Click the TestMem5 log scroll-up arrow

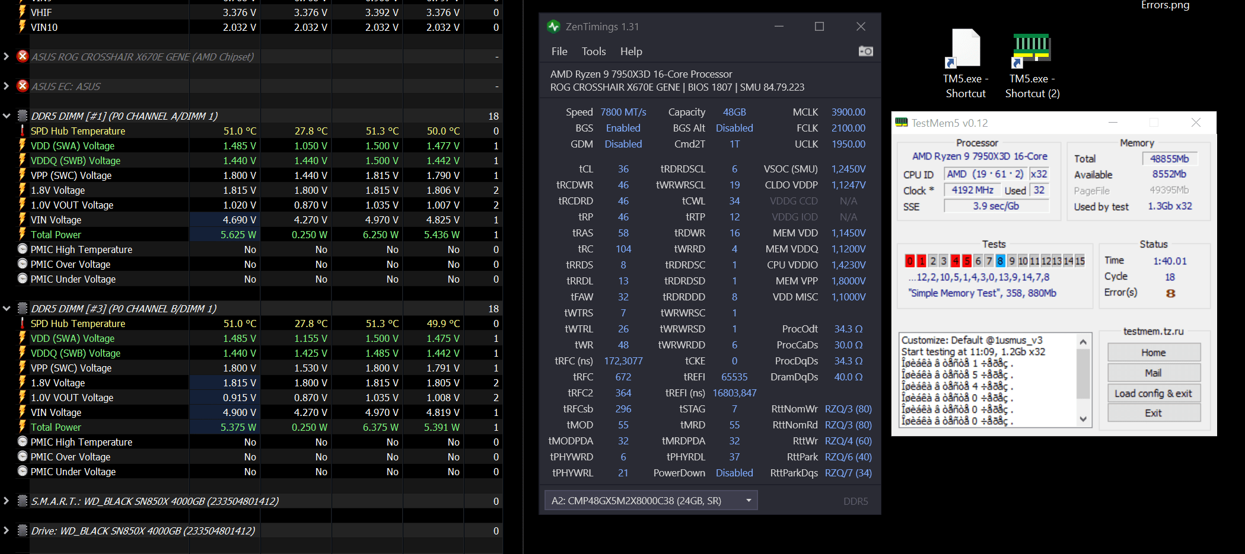point(1083,342)
